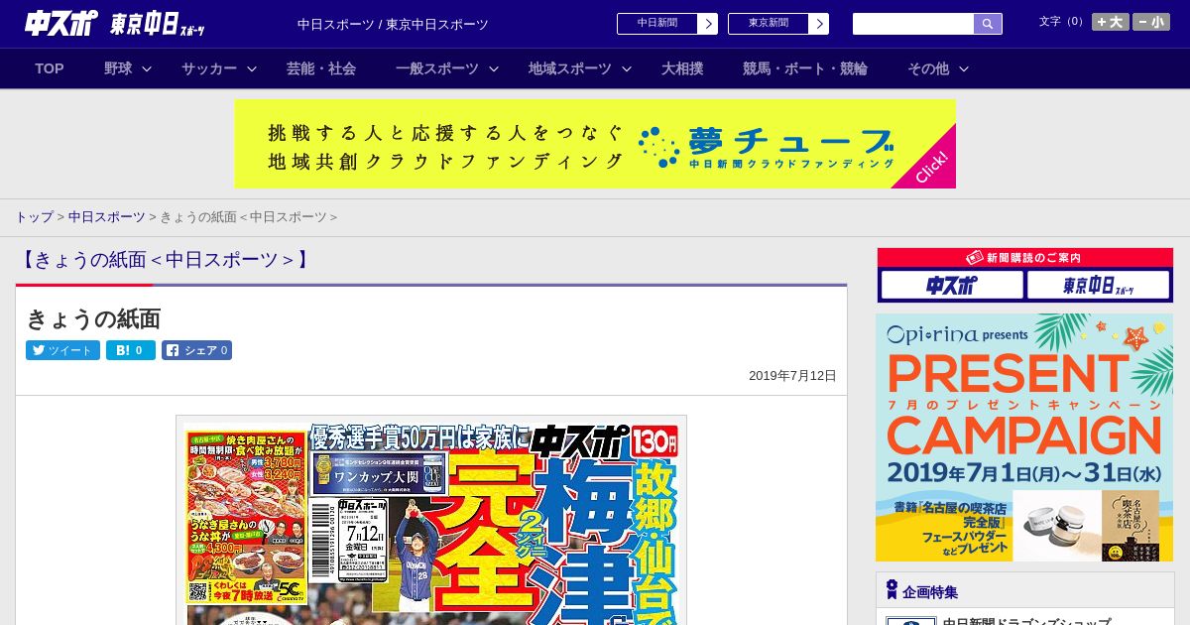The width and height of the screenshot is (1190, 625).
Task: Increase text size with ＋大 button
Action: pyautogui.click(x=1111, y=22)
